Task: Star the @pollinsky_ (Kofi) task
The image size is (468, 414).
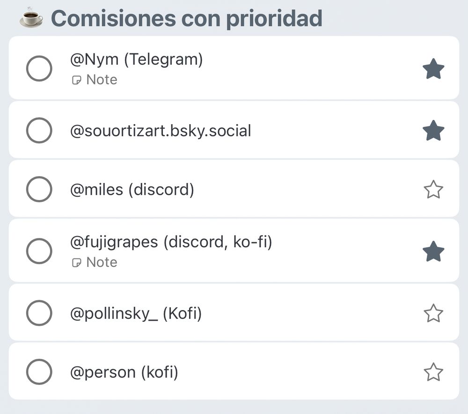Action: tap(433, 313)
